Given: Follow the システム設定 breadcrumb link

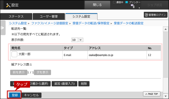Looking at the screenshot, I should click(x=18, y=23).
